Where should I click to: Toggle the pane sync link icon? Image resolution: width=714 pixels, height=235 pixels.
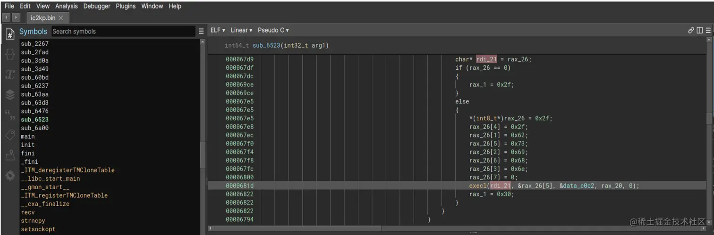(x=691, y=30)
